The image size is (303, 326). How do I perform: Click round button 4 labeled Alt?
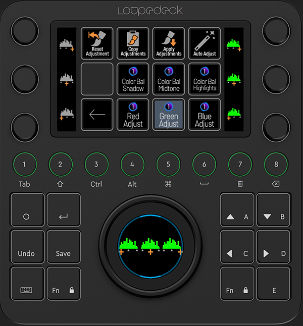(x=132, y=164)
